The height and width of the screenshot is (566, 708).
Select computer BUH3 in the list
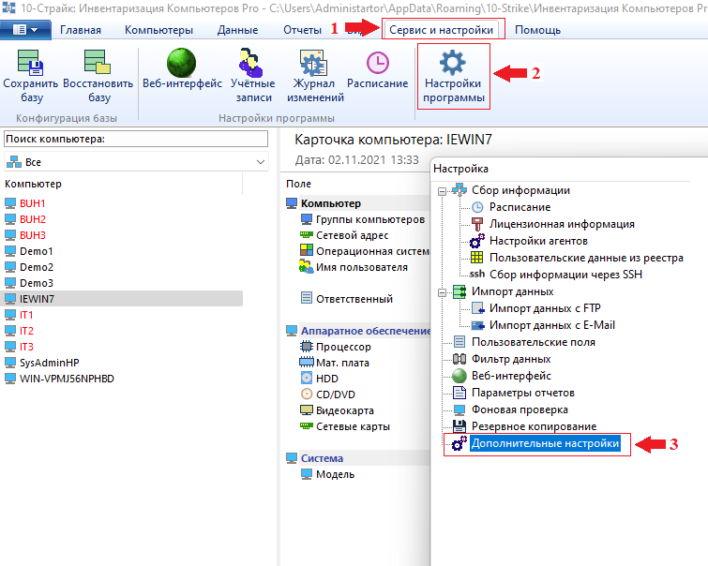pos(33,235)
